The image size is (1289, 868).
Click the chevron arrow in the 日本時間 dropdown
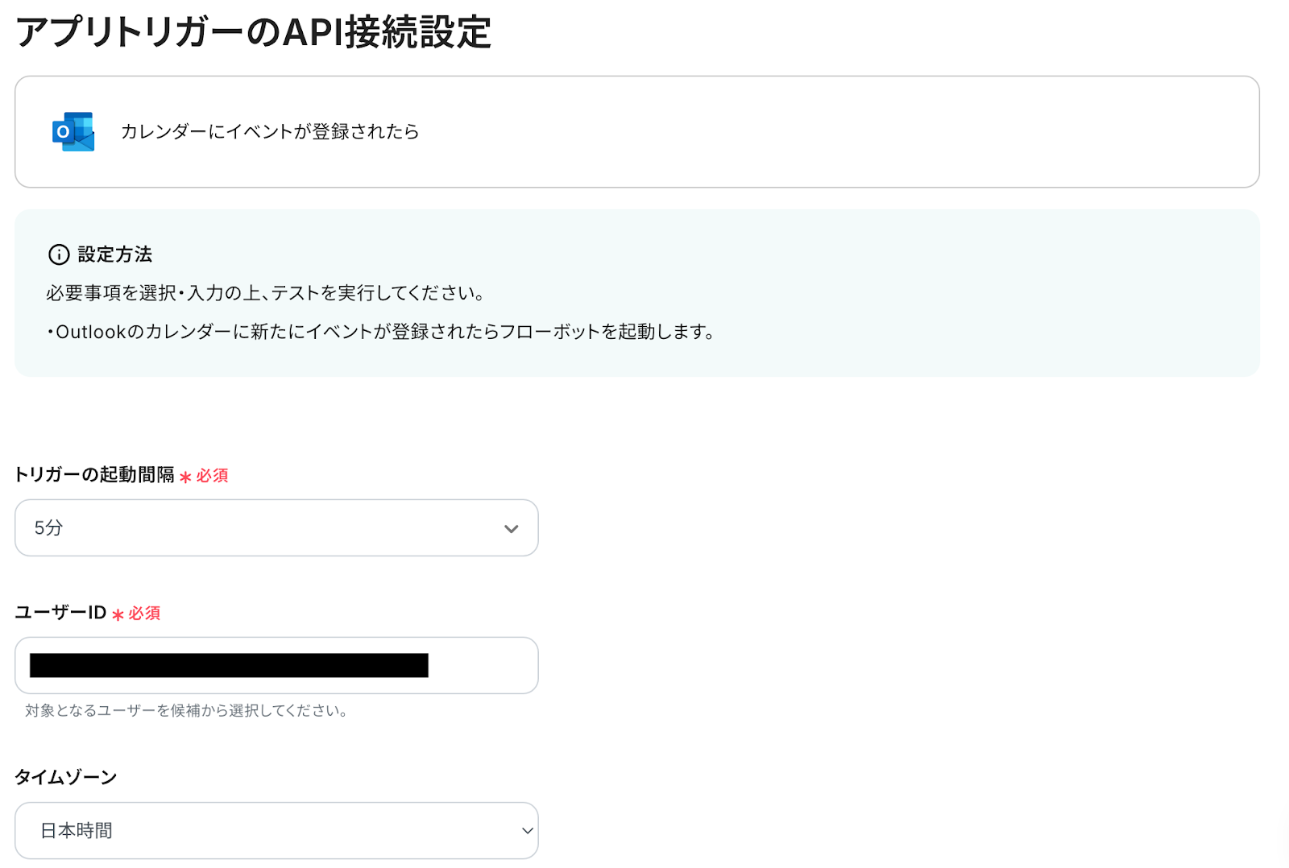pyautogui.click(x=528, y=830)
